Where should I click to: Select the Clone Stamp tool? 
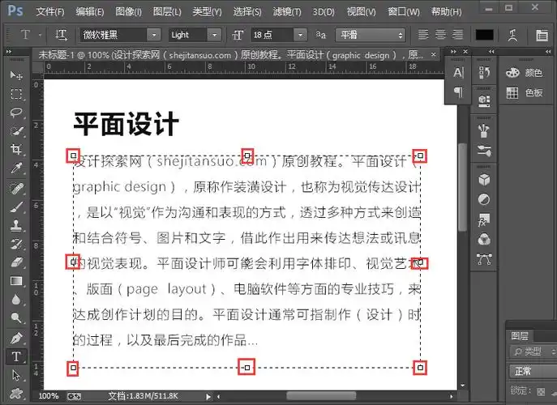(x=16, y=225)
